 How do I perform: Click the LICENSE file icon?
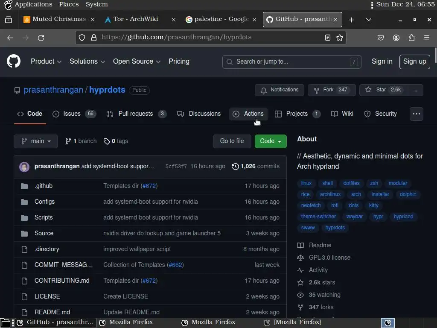[24, 296]
